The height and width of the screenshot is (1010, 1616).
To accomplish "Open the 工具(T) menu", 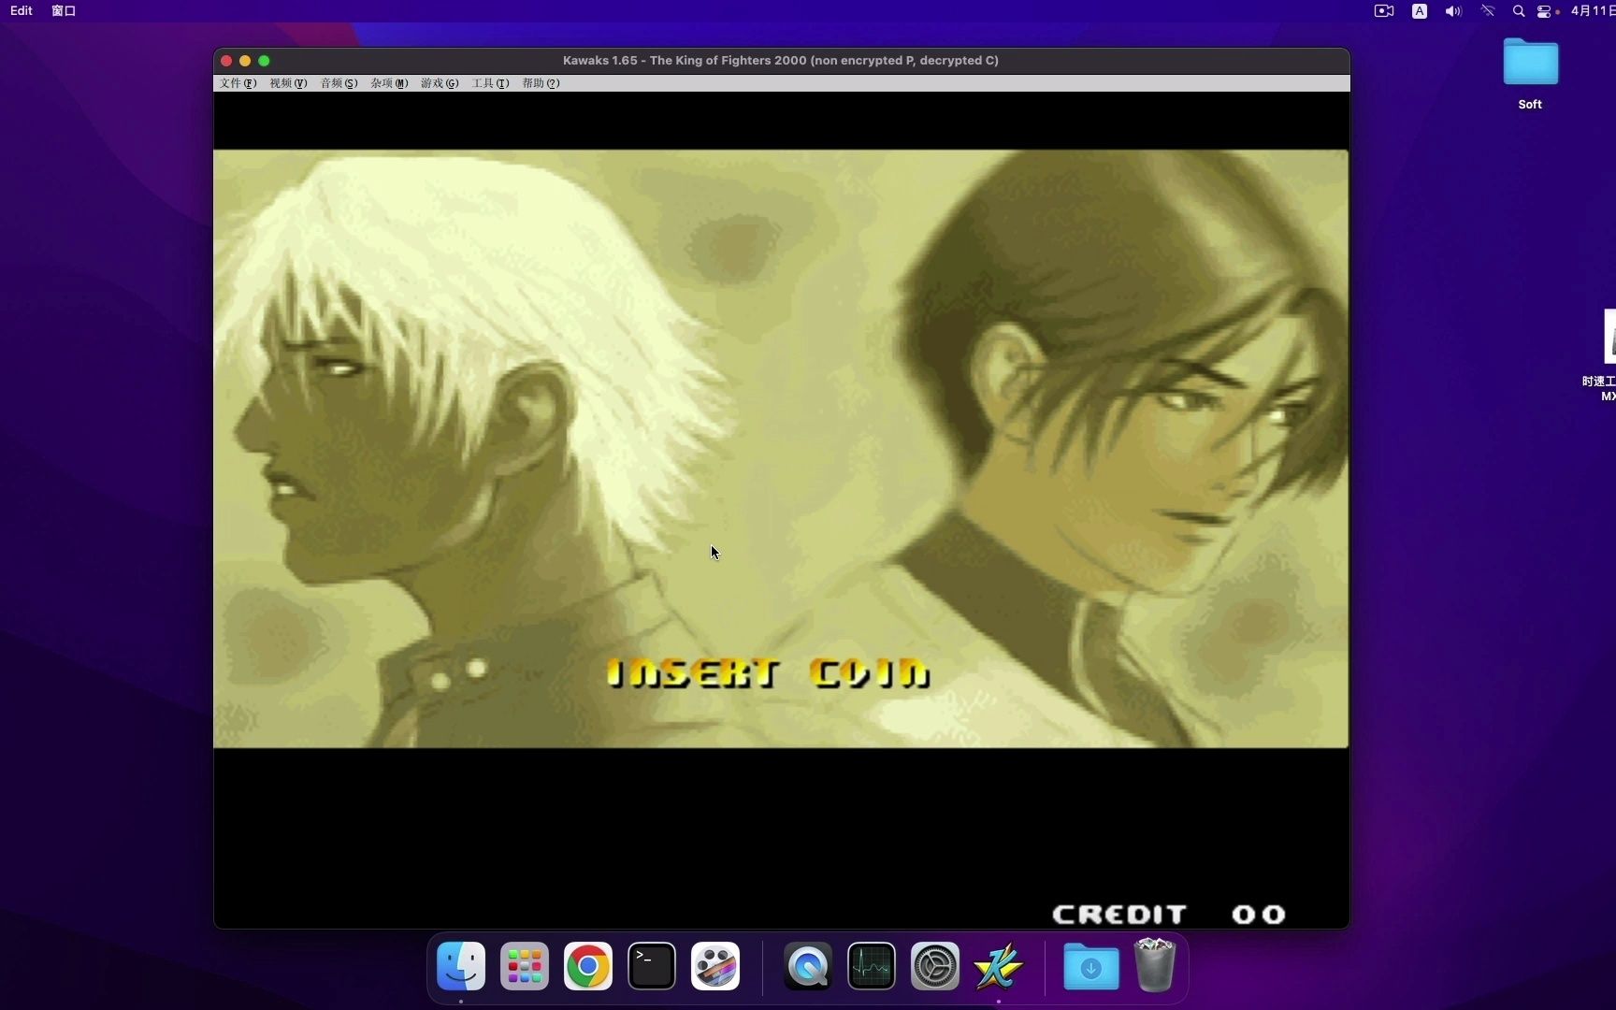I will click(490, 83).
